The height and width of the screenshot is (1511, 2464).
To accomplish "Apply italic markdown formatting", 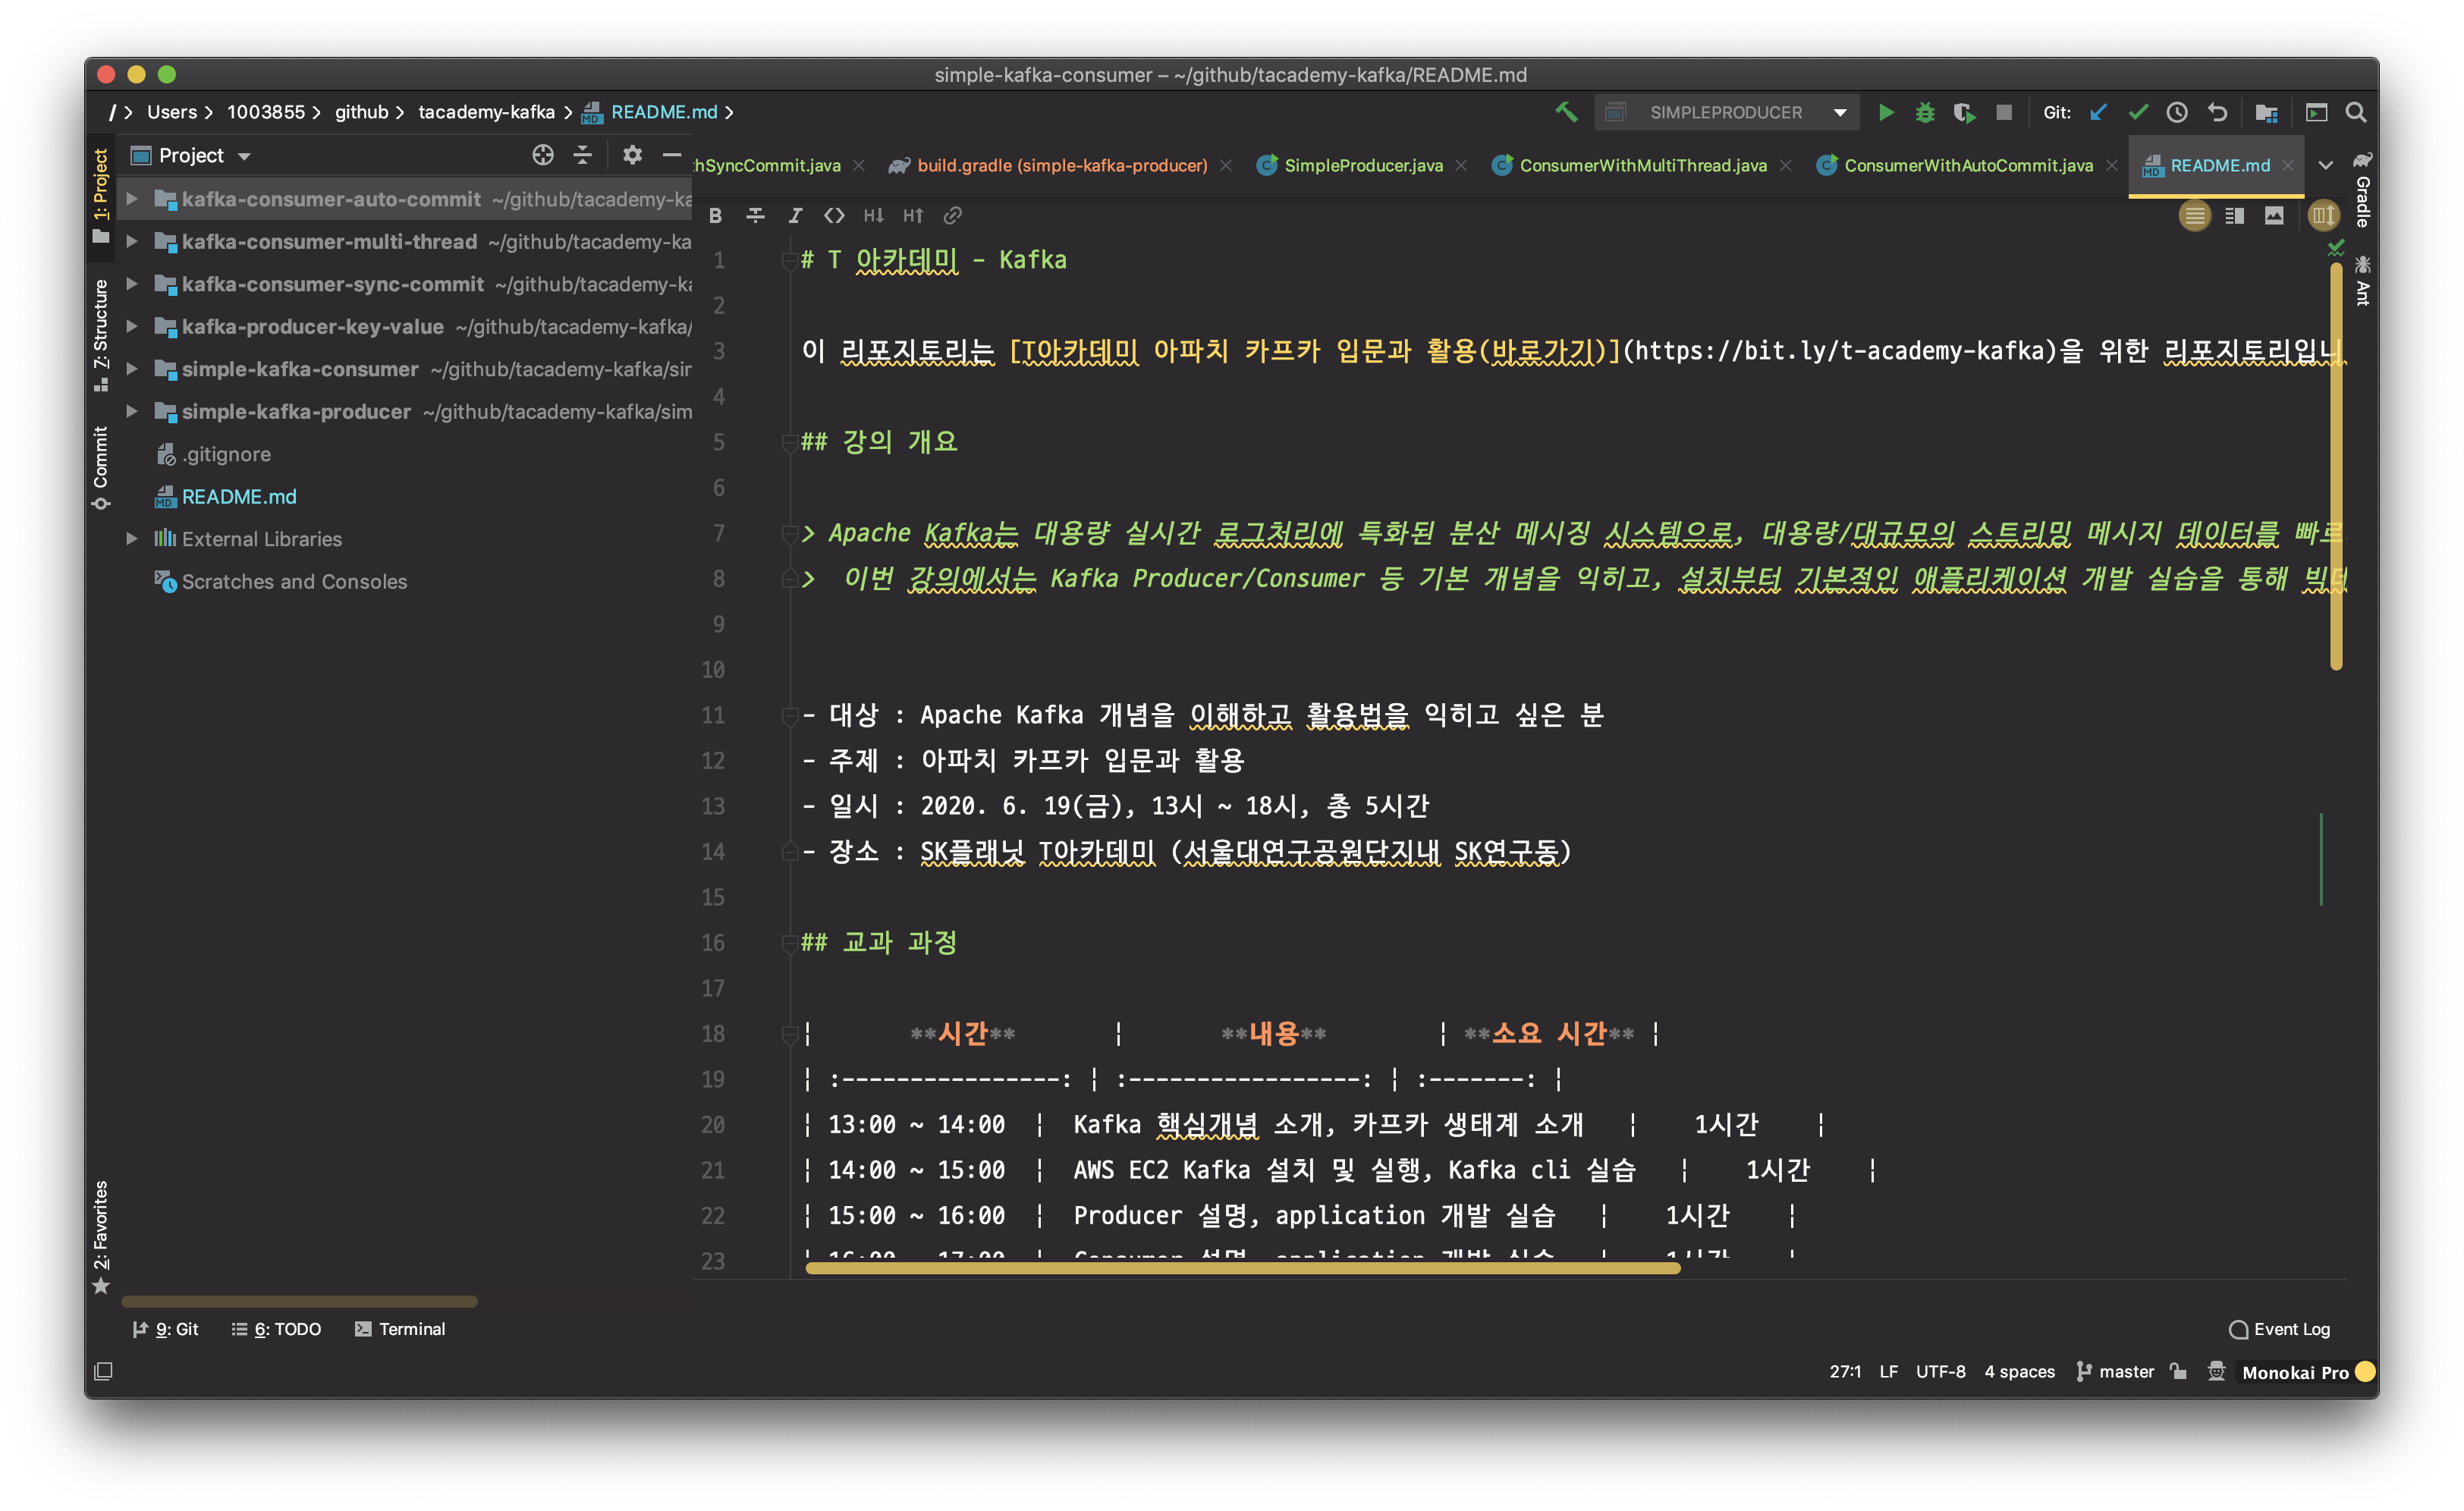I will pos(795,215).
